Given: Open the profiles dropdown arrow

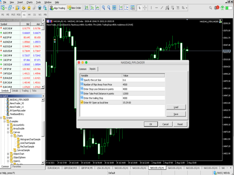Looking at the screenshot, I should 13,8.
